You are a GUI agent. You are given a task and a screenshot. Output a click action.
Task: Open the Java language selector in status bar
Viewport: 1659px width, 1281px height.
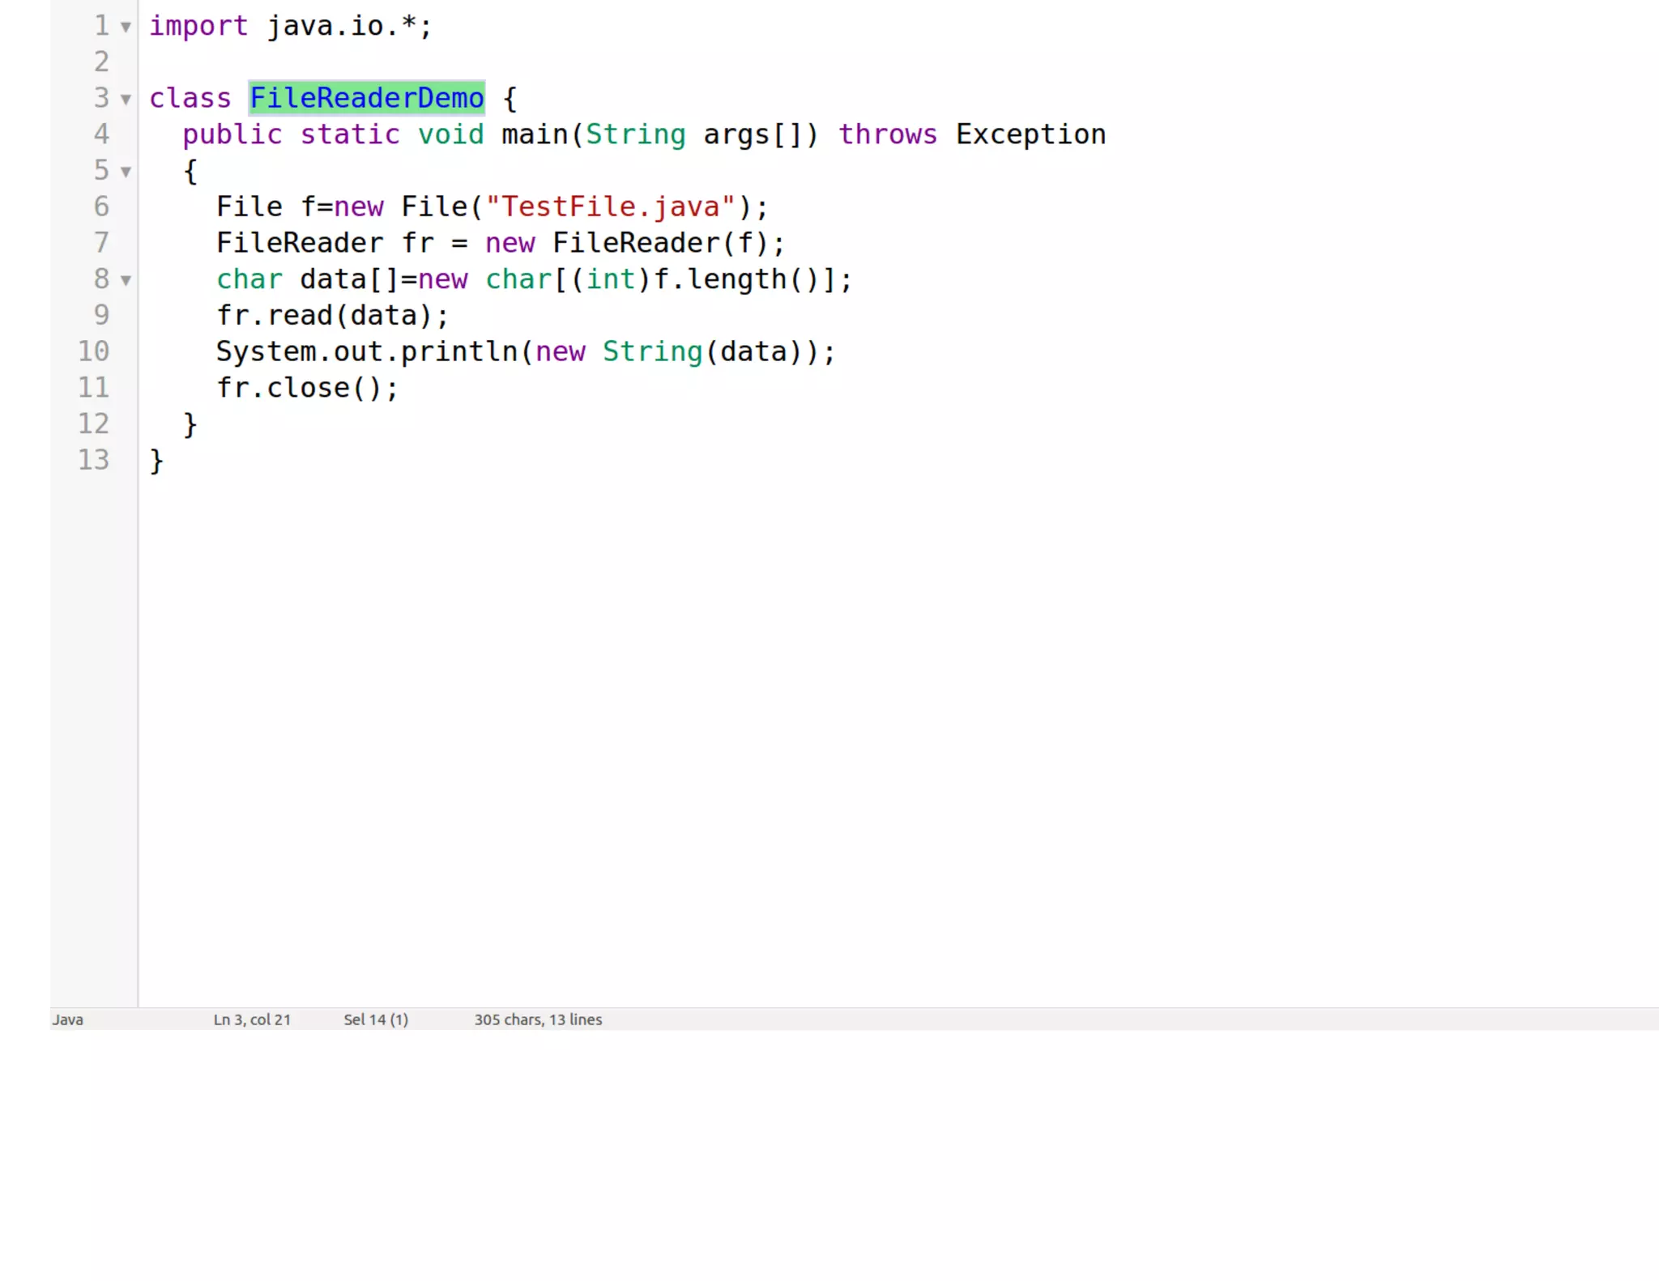coord(68,1019)
